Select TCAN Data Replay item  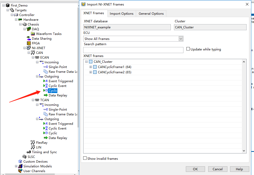pos(58,138)
